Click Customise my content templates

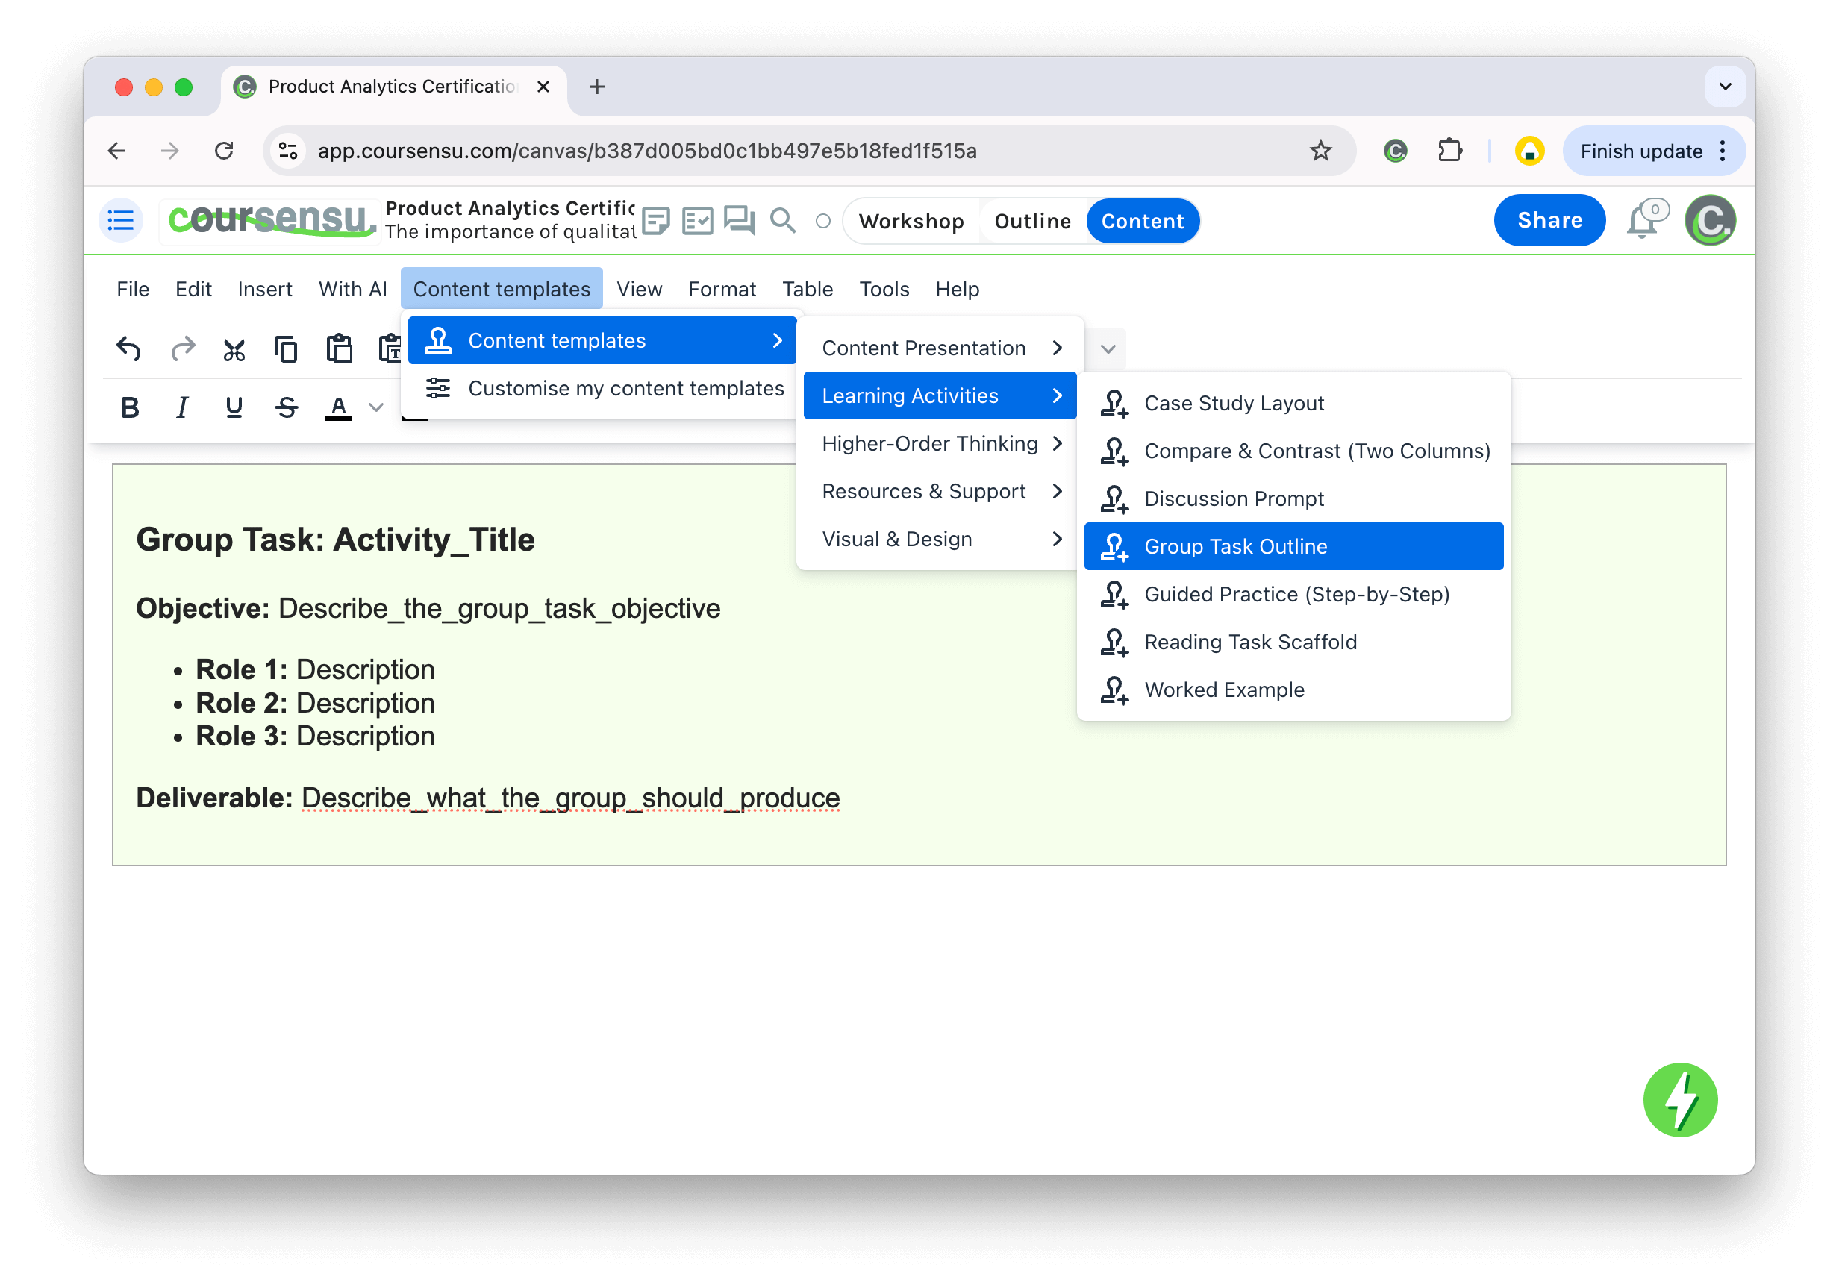[625, 388]
